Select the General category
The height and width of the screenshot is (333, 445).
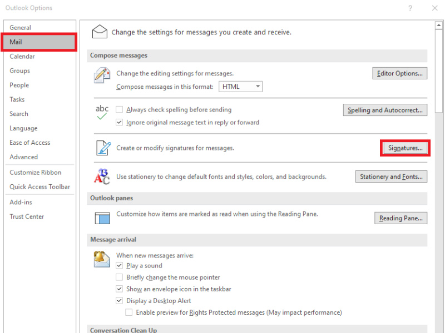(39, 27)
